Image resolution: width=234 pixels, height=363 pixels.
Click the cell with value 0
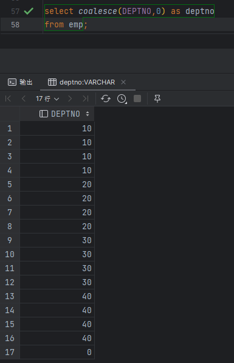[57, 352]
